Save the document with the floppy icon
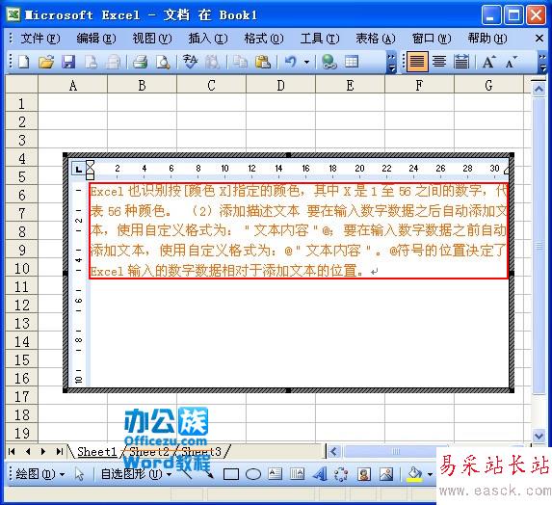Image resolution: width=552 pixels, height=505 pixels. [x=68, y=63]
